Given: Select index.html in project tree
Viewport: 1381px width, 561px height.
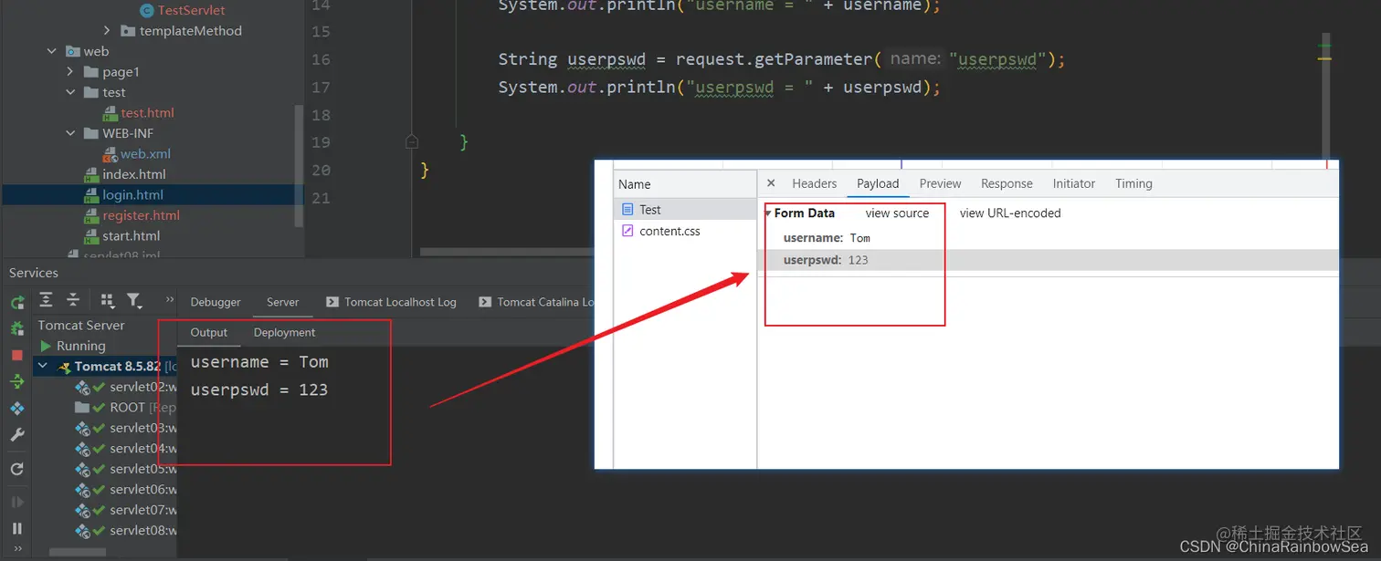Looking at the screenshot, I should (133, 174).
